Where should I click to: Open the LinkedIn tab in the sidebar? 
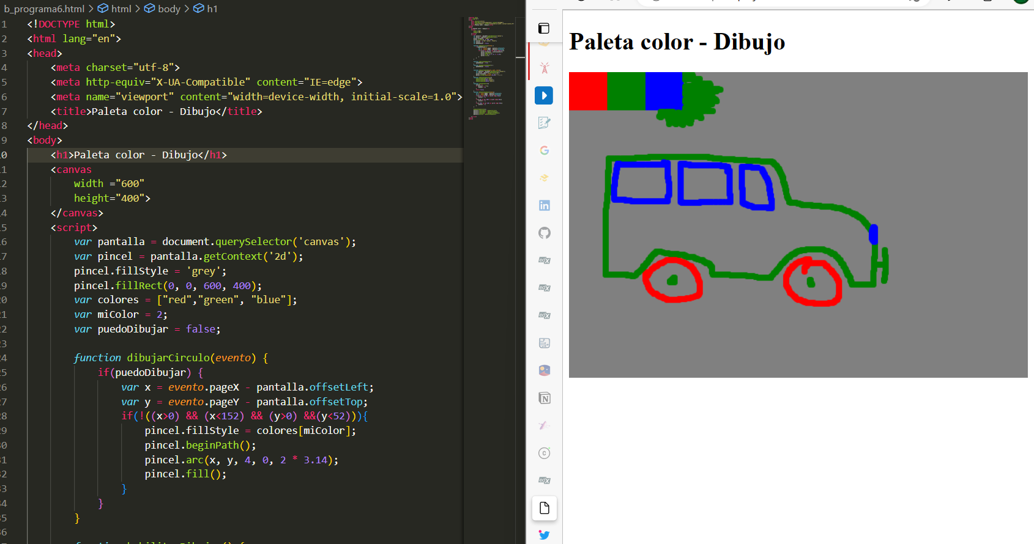544,205
